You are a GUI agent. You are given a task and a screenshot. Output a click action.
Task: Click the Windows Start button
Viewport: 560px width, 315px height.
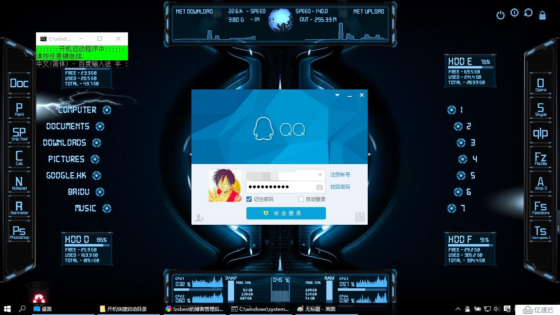(x=7, y=309)
